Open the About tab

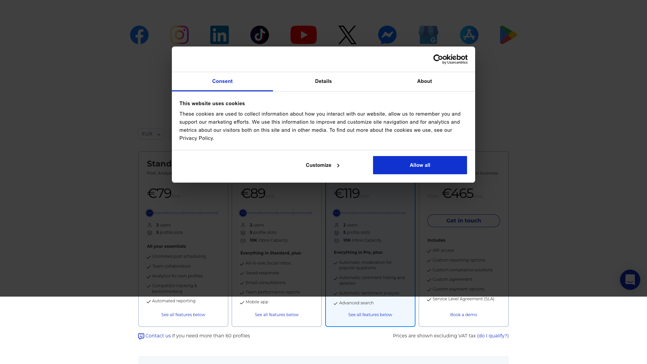424,81
